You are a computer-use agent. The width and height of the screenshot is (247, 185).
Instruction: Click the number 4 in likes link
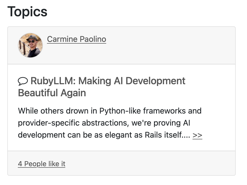[x=20, y=164]
